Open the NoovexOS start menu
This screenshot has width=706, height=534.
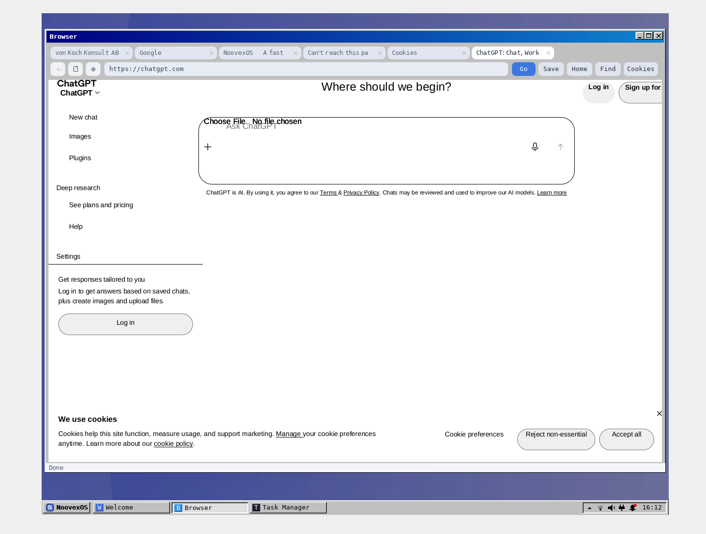coord(67,508)
